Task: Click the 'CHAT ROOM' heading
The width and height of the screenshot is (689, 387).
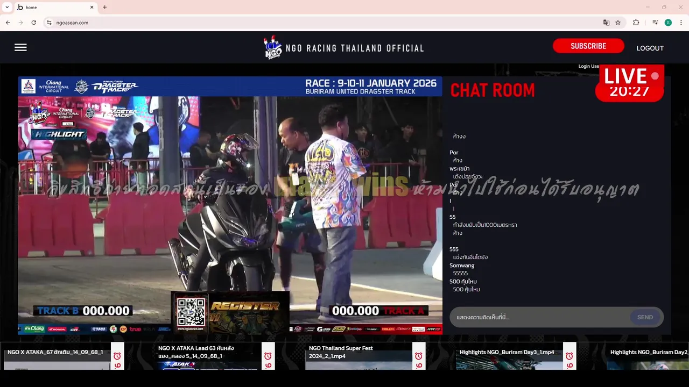Action: [x=493, y=90]
